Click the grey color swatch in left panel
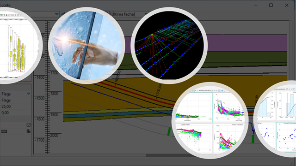The image size is (296, 166). [x=4, y=131]
